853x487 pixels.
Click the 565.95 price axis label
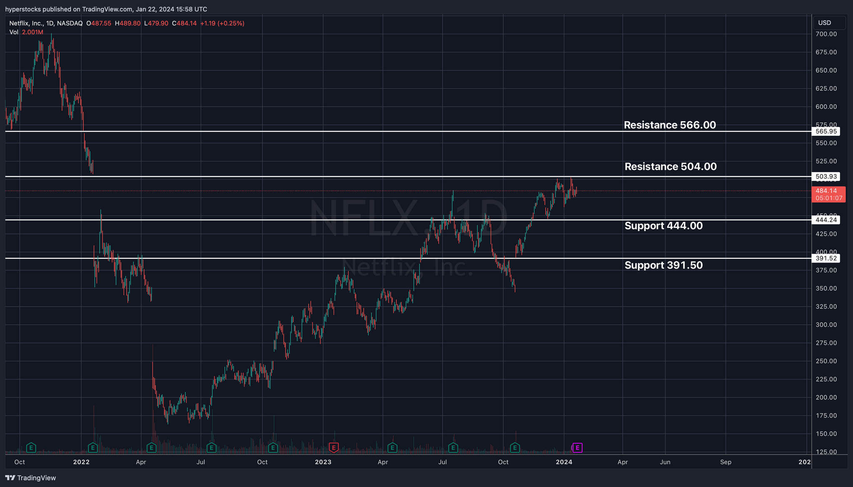click(826, 131)
